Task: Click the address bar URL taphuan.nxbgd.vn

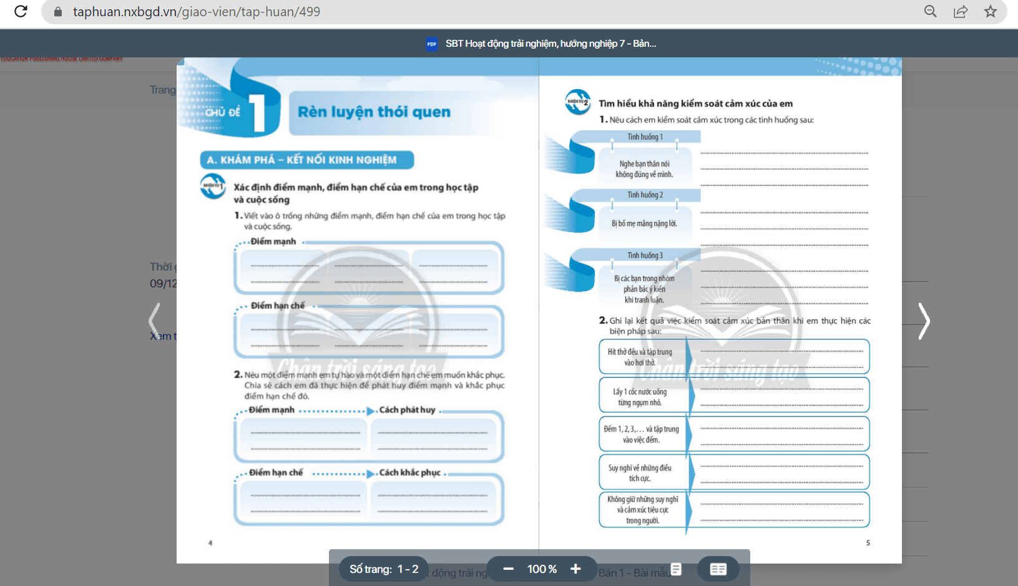Action: pyautogui.click(x=197, y=12)
